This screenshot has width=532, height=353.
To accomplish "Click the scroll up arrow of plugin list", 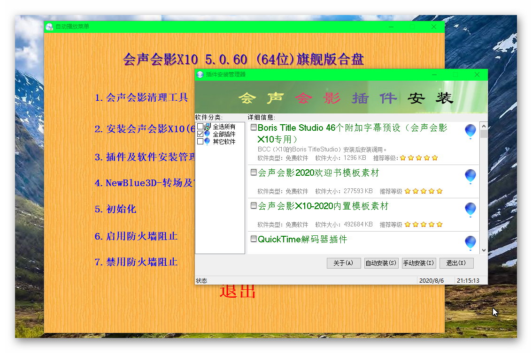I will (484, 126).
